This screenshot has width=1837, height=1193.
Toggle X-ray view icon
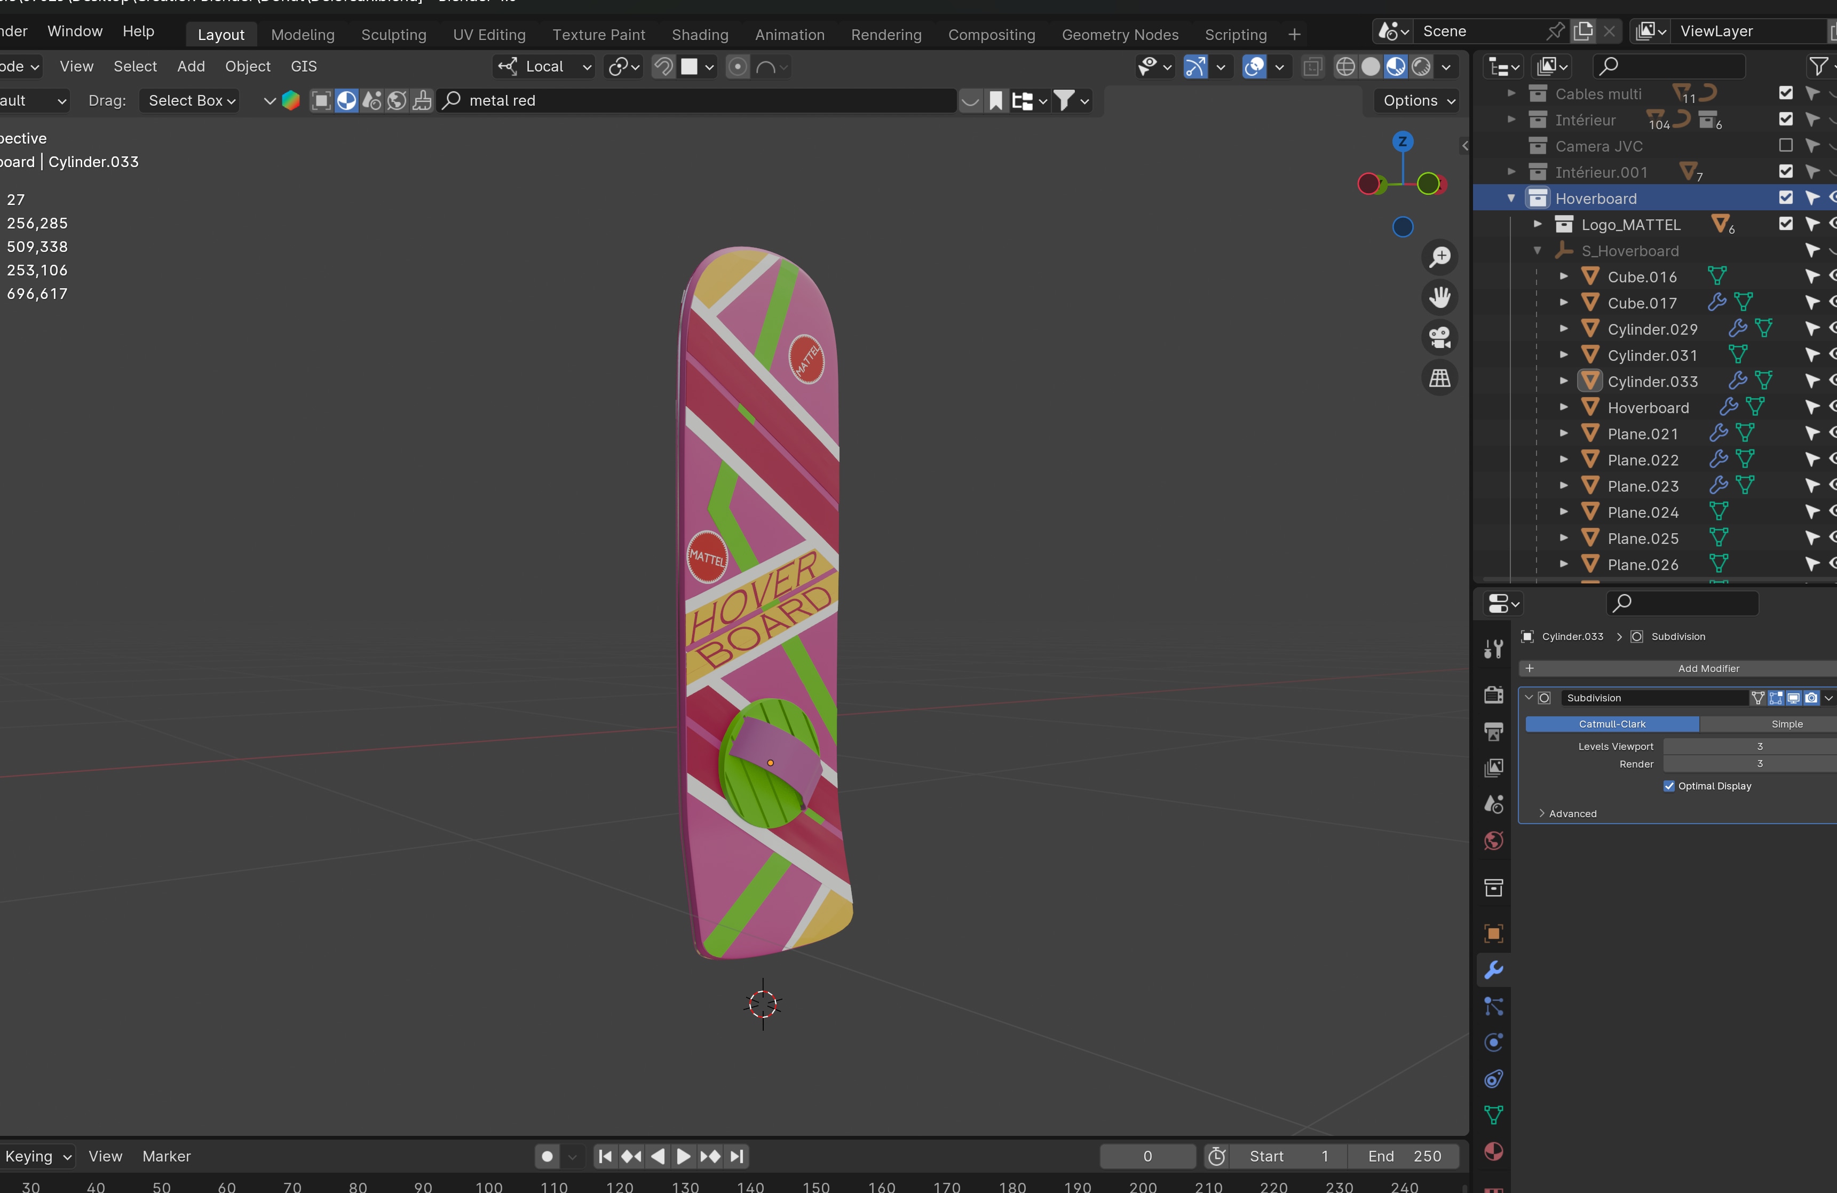point(1312,66)
